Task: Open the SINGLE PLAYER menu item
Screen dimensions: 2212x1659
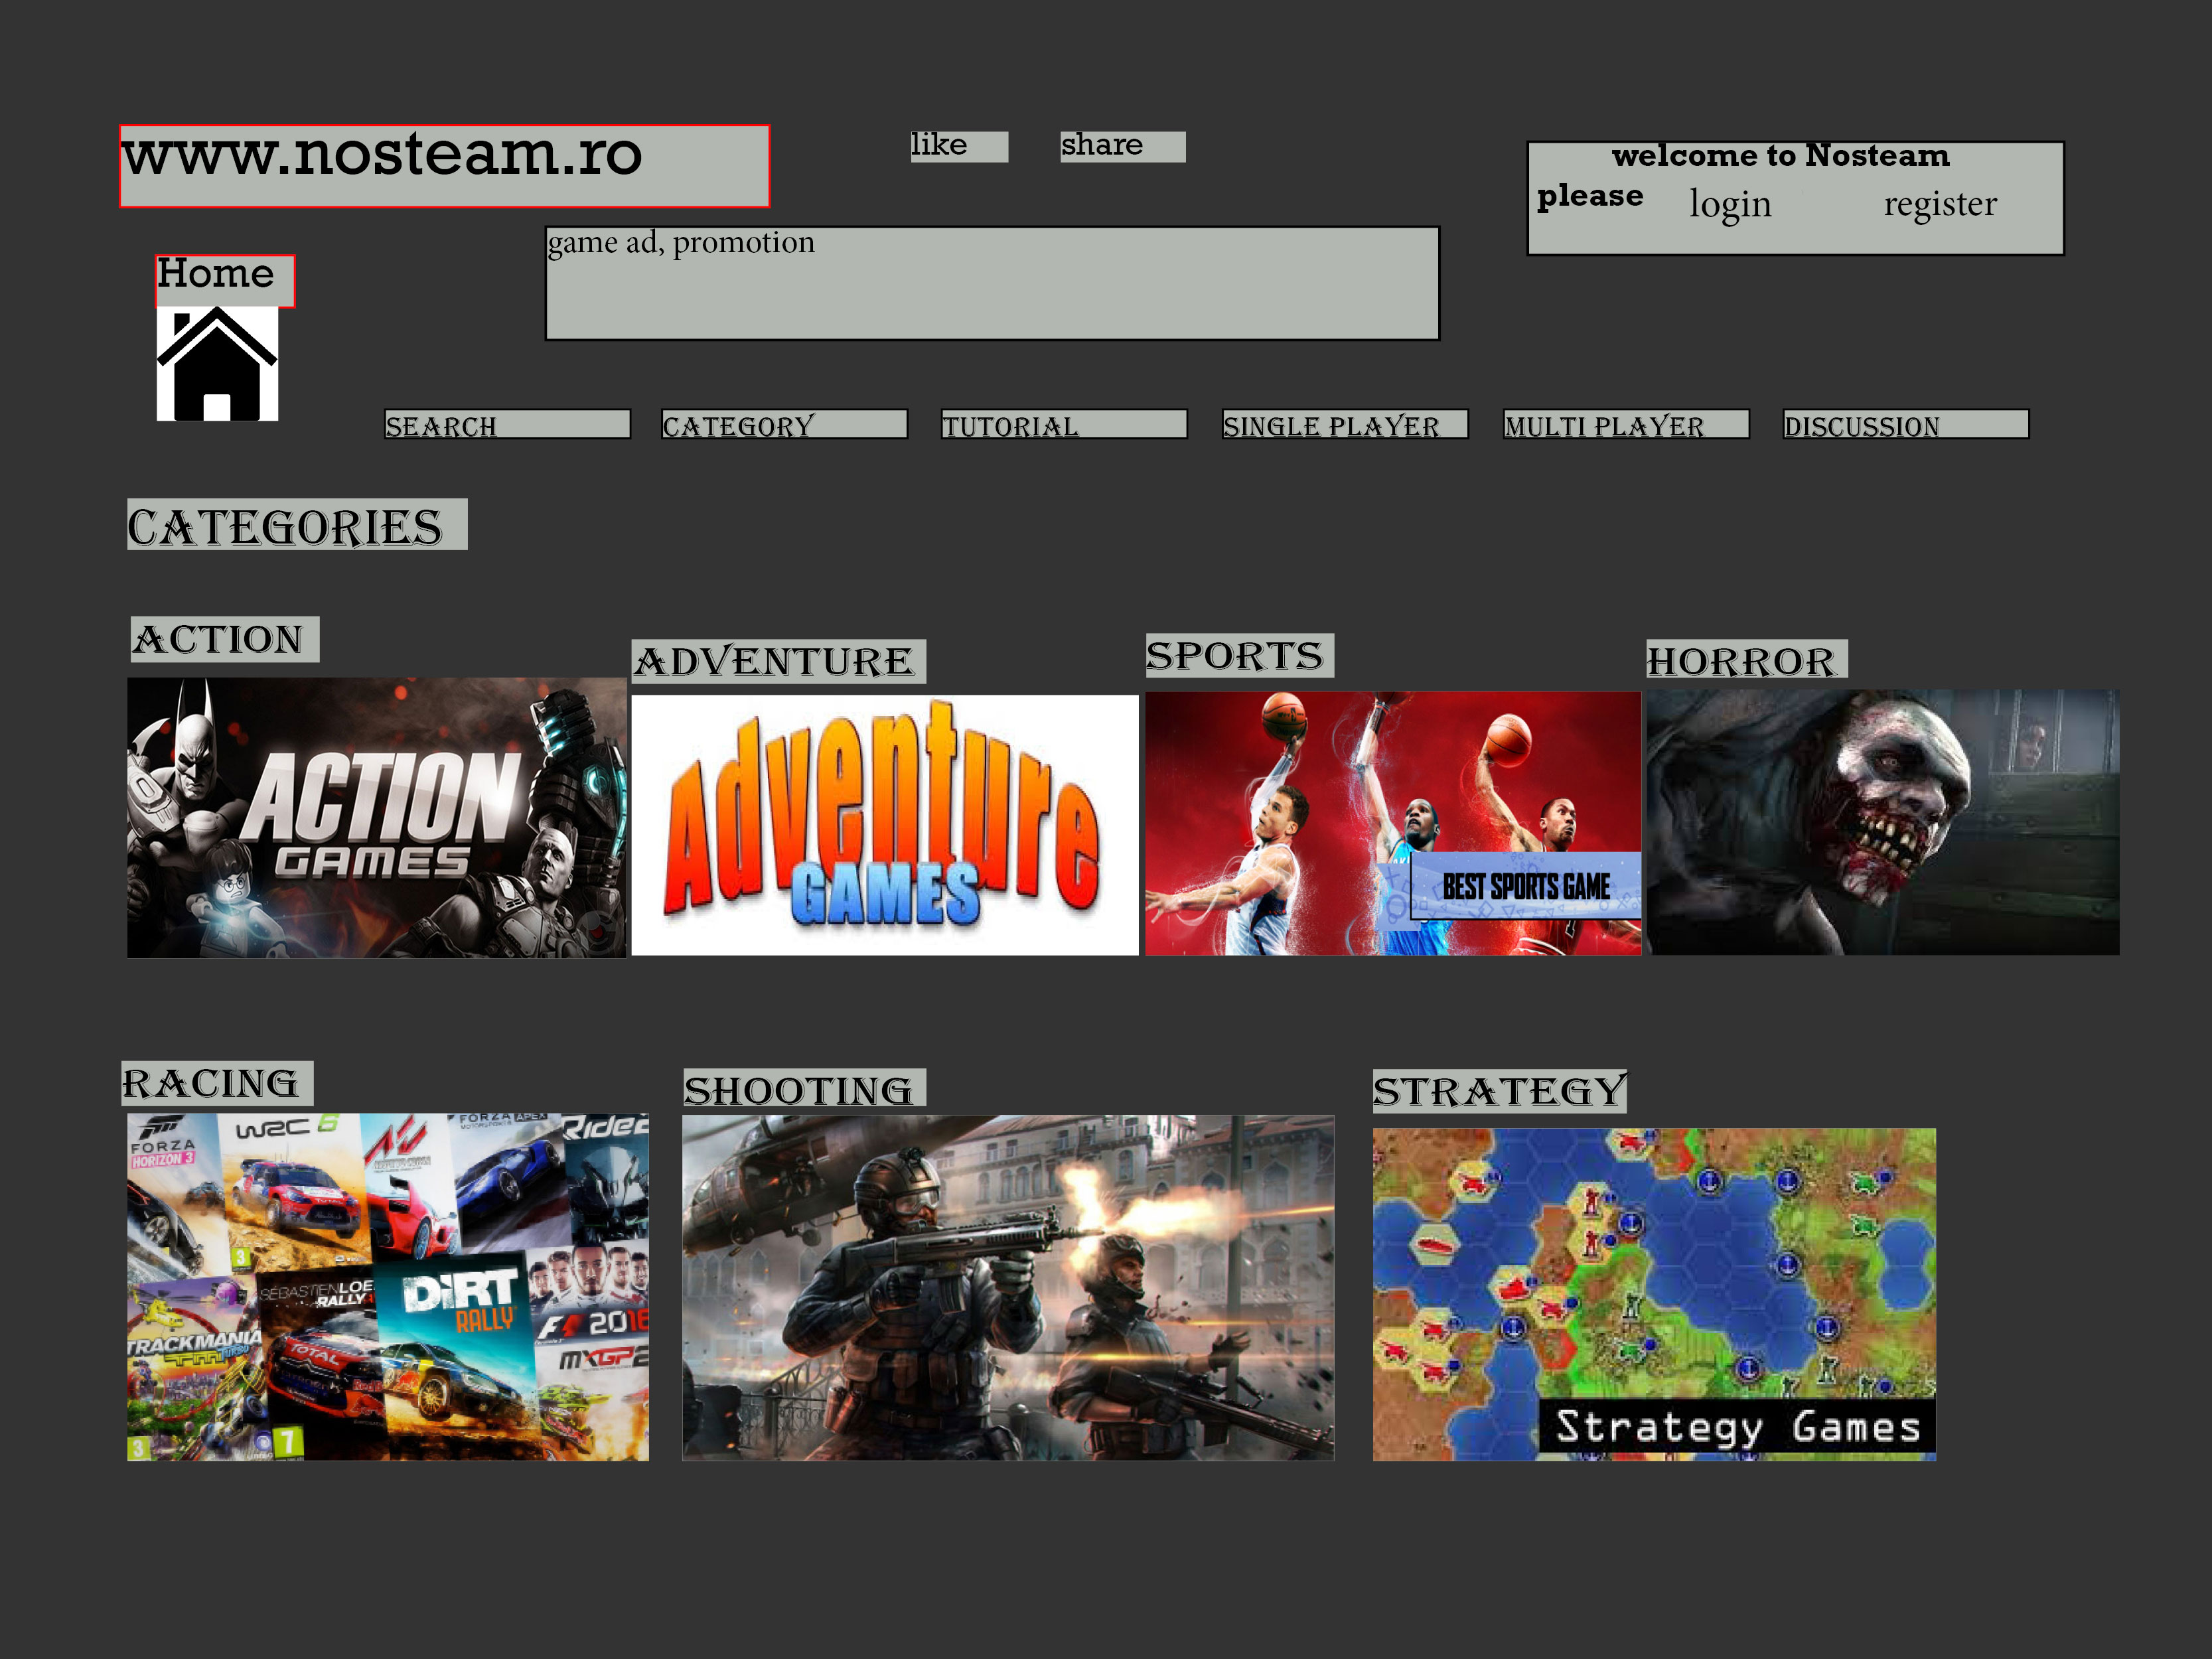Action: point(1345,424)
